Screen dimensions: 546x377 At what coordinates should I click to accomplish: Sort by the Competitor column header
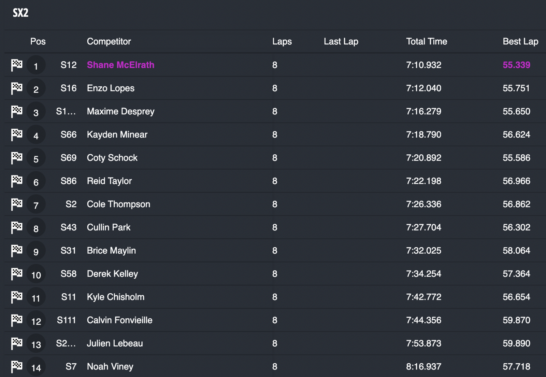pos(109,42)
